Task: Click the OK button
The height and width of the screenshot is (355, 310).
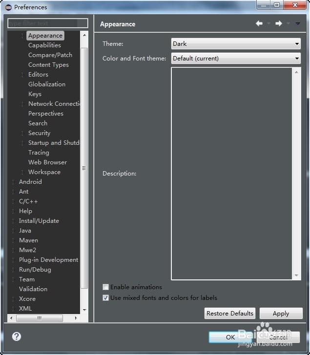Action: [x=230, y=337]
